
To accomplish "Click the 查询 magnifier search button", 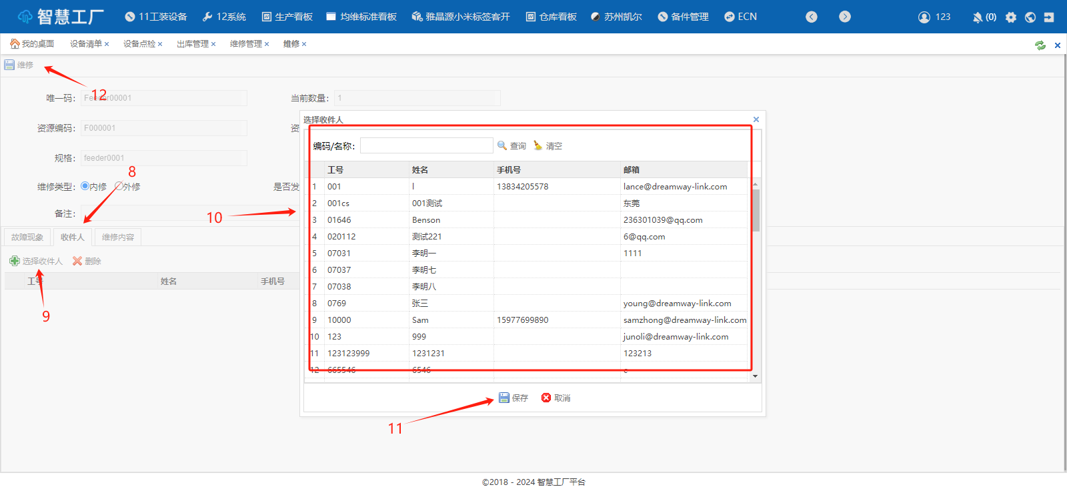I will [x=511, y=145].
